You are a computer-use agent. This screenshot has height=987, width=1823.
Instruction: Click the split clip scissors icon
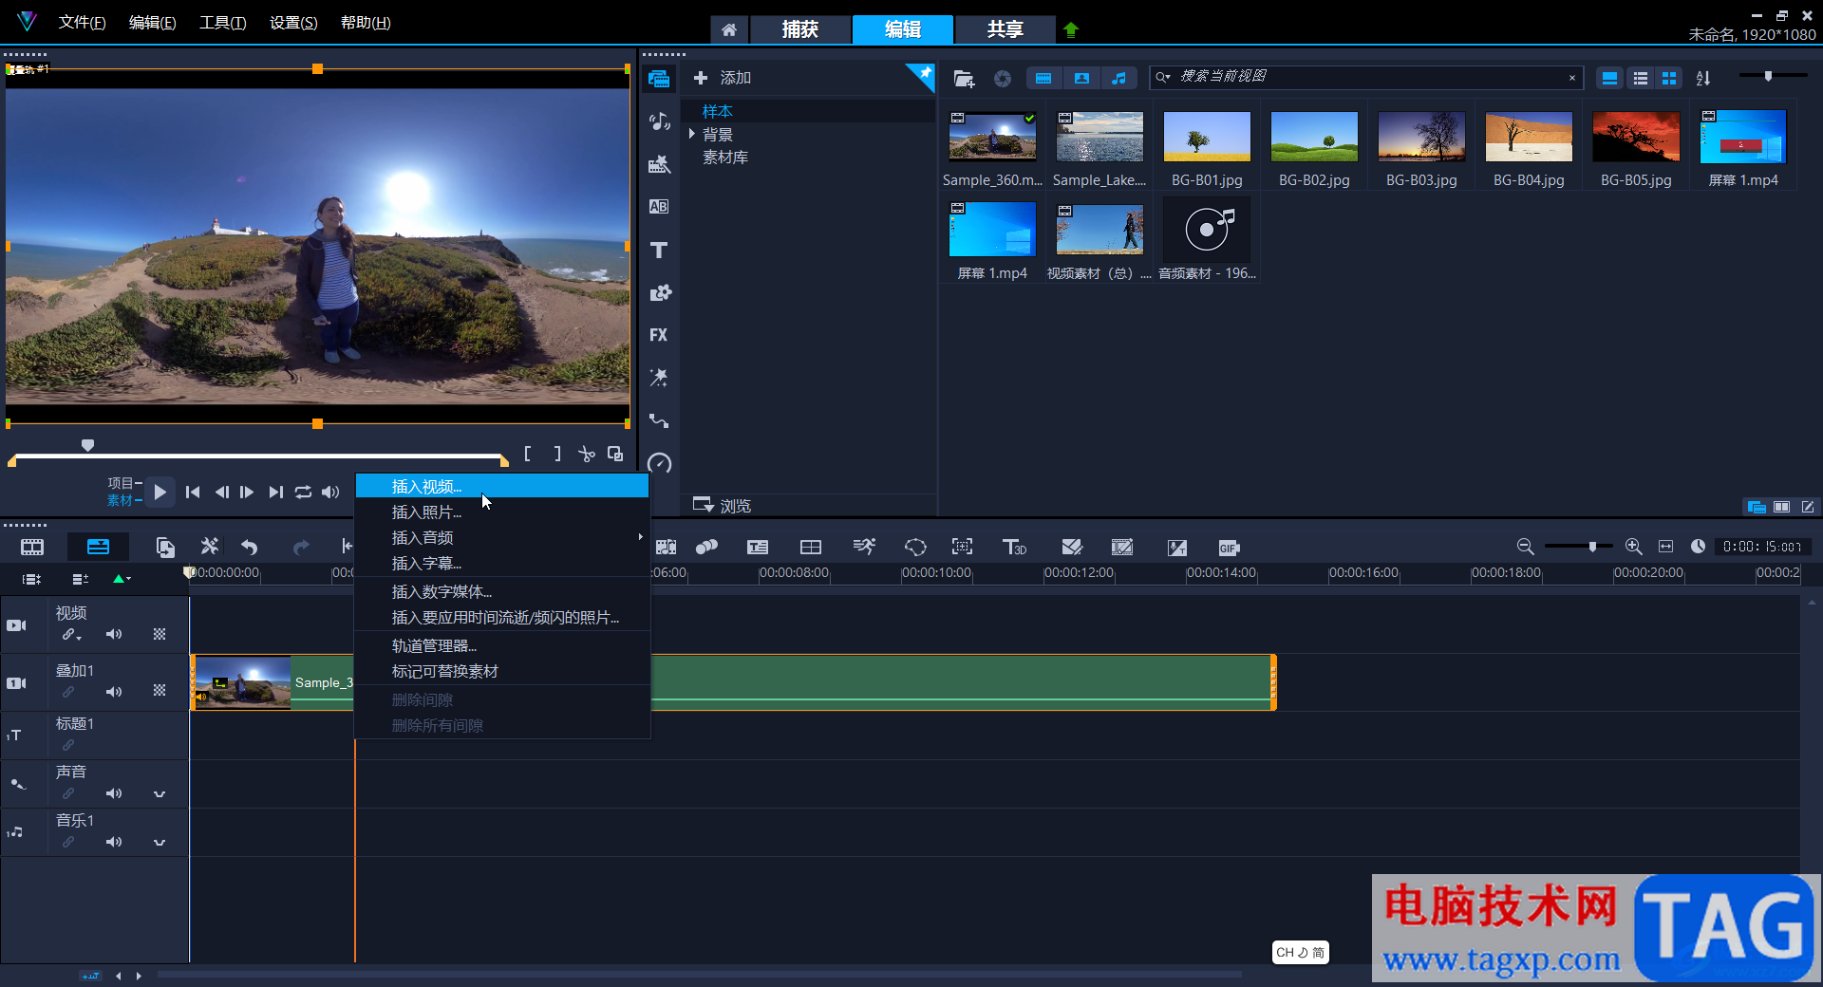(587, 455)
